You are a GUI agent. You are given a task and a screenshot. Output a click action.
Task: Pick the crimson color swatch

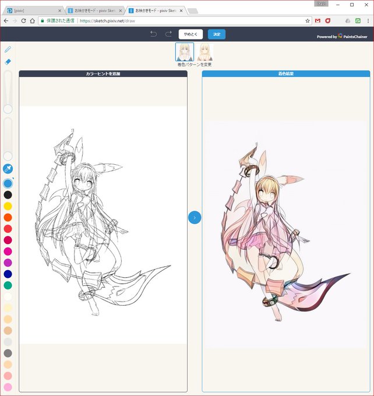tap(8, 240)
